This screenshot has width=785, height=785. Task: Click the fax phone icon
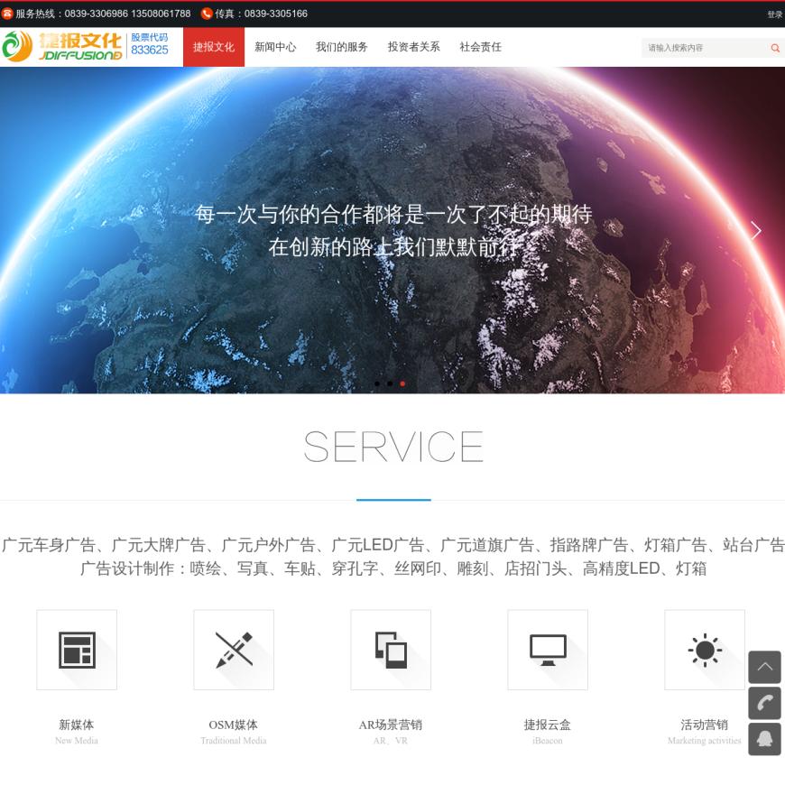click(x=207, y=14)
